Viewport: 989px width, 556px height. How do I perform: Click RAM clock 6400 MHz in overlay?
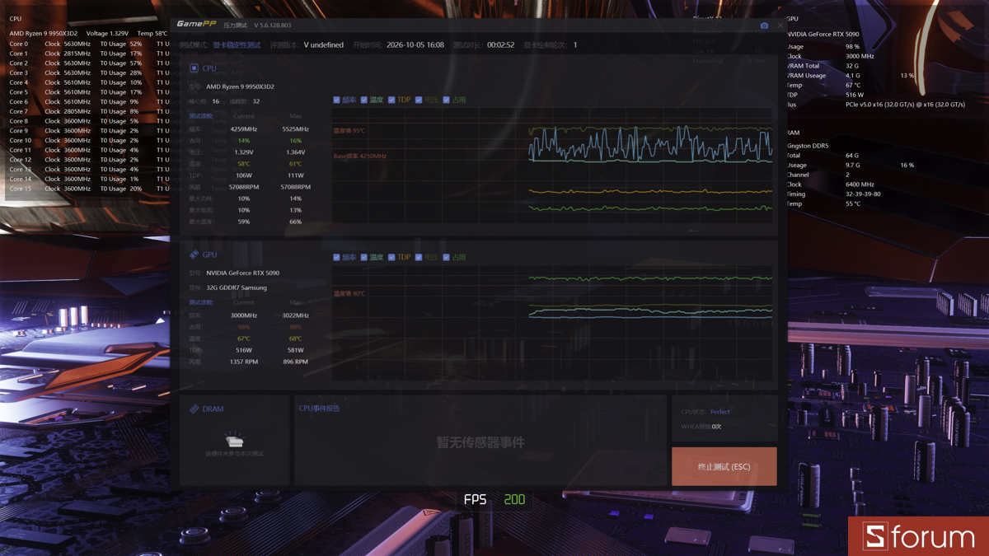coord(860,185)
